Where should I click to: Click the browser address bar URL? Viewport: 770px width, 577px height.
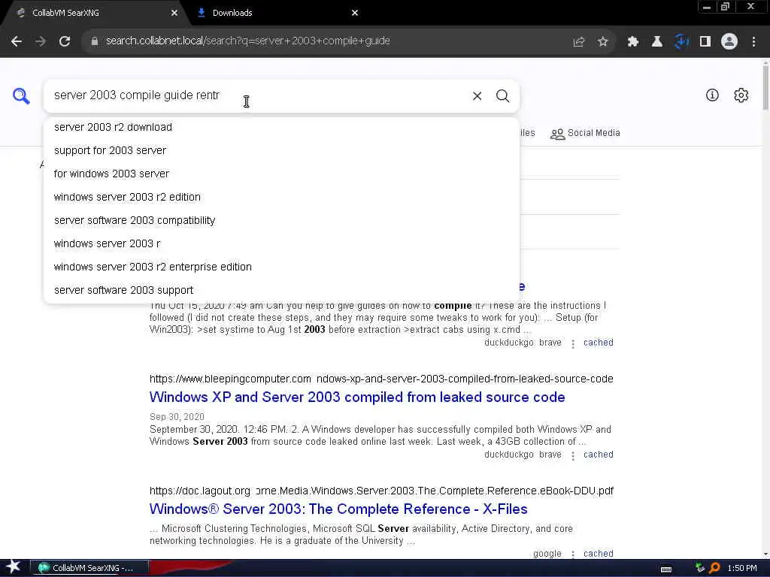click(x=247, y=41)
